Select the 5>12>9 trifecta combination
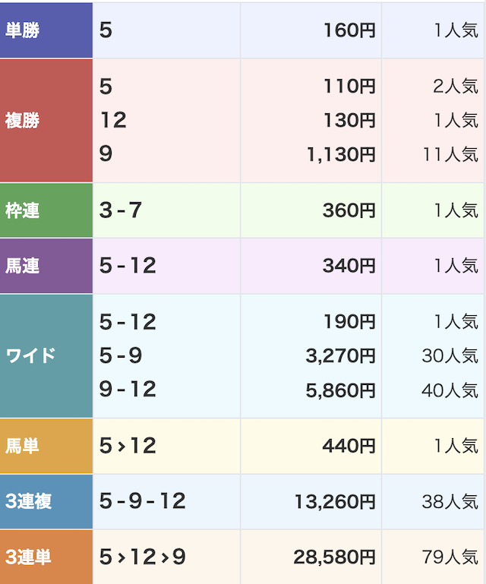Viewport: 486px width, 584px height. coord(143,557)
